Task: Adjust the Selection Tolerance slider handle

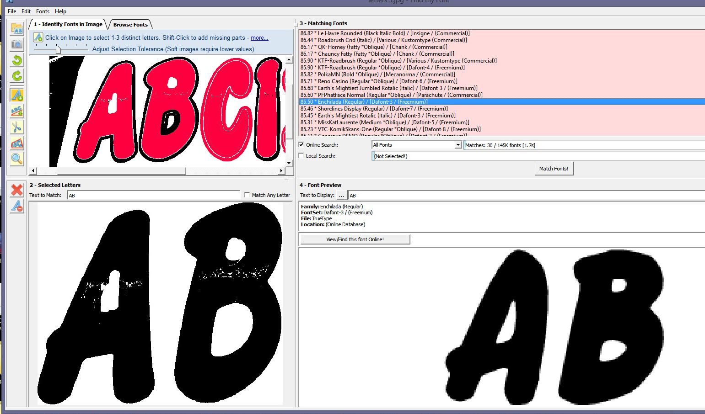Action: (58, 49)
